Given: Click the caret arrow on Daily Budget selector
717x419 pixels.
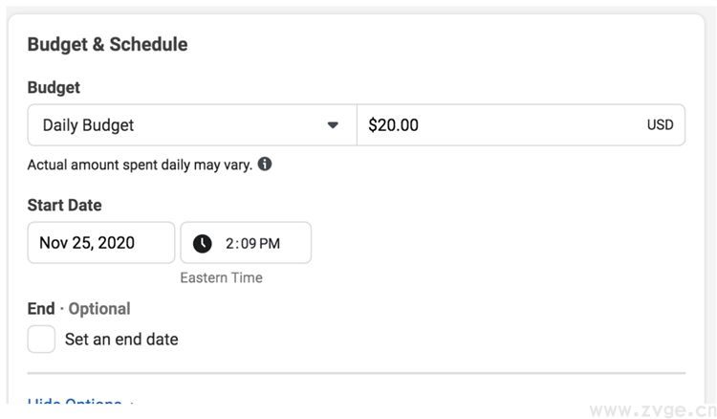Looking at the screenshot, I should coord(333,125).
